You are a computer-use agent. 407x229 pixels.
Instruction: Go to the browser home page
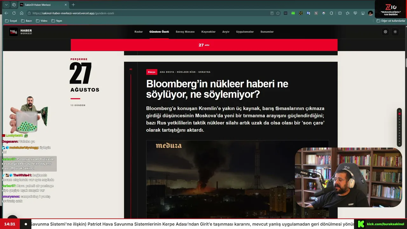coord(22,13)
